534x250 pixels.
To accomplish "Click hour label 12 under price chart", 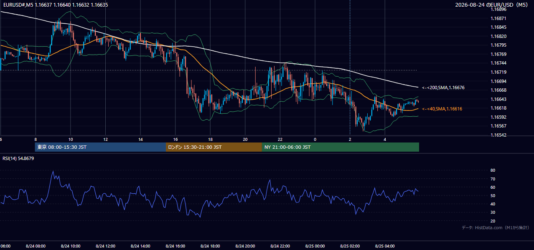I will point(105,139).
